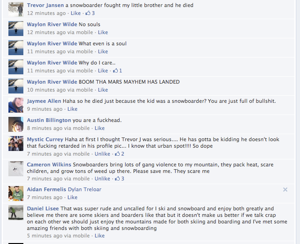Like the "BOOM THA MARS MAYHEM" comment
Image resolution: width=300 pixels, height=244 pixels.
point(103,90)
